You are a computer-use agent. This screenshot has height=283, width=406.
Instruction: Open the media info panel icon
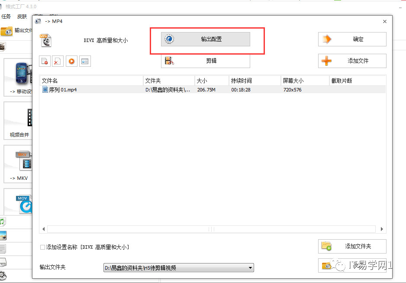[x=84, y=61]
